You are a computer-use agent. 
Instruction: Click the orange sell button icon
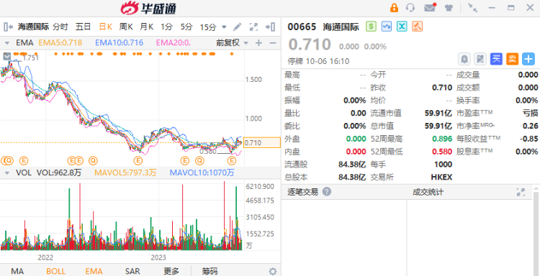[x=512, y=59]
